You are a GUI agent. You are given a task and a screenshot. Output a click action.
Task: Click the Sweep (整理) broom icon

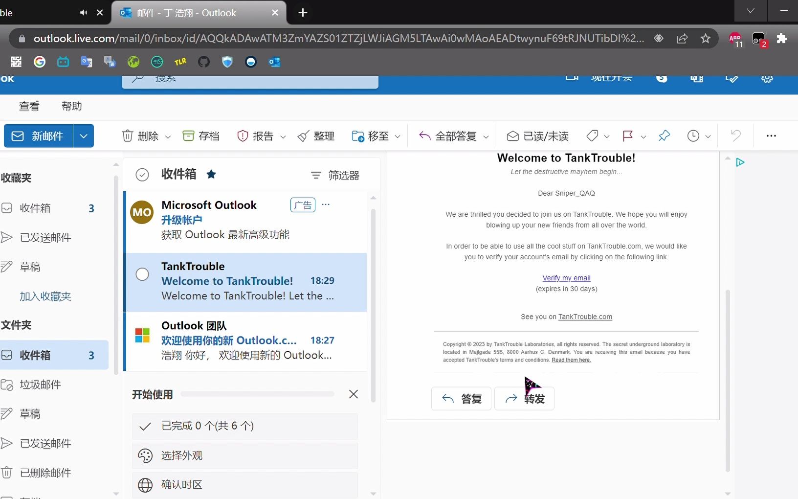coord(303,136)
